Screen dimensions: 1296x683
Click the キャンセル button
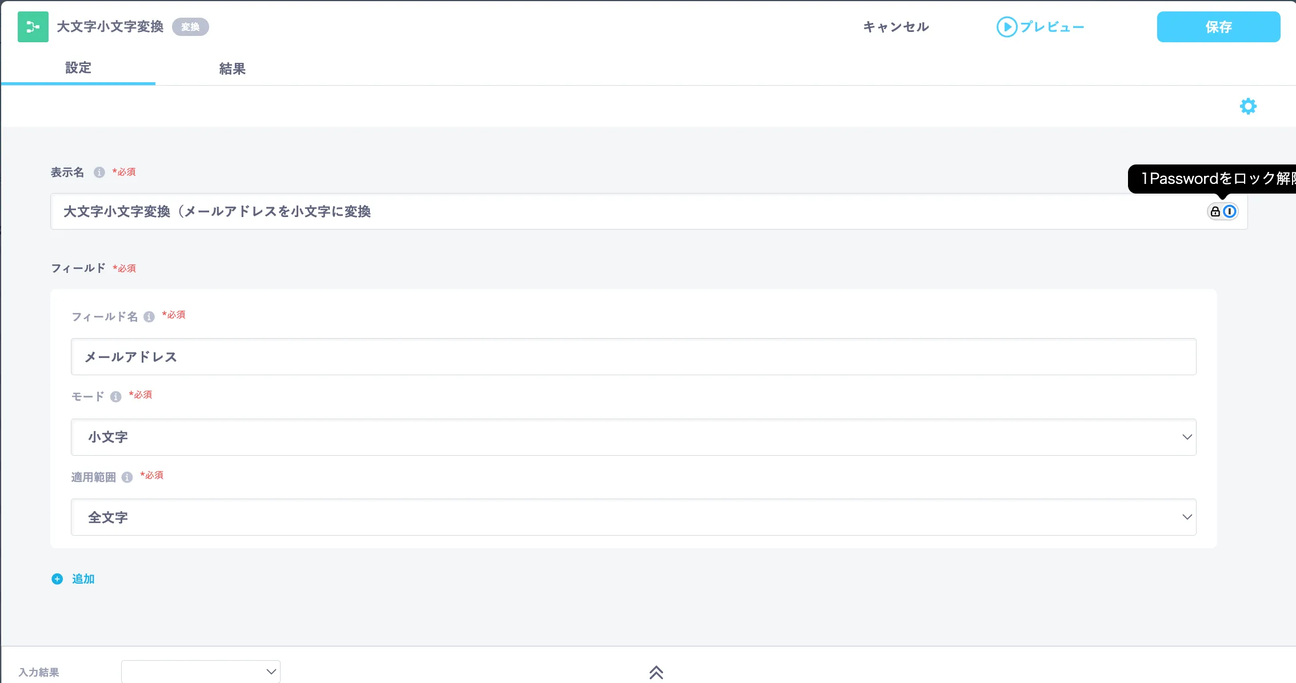click(x=895, y=27)
